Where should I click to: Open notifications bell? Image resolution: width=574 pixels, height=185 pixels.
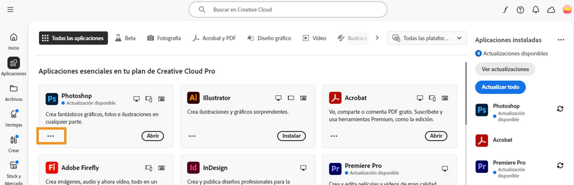point(536,10)
